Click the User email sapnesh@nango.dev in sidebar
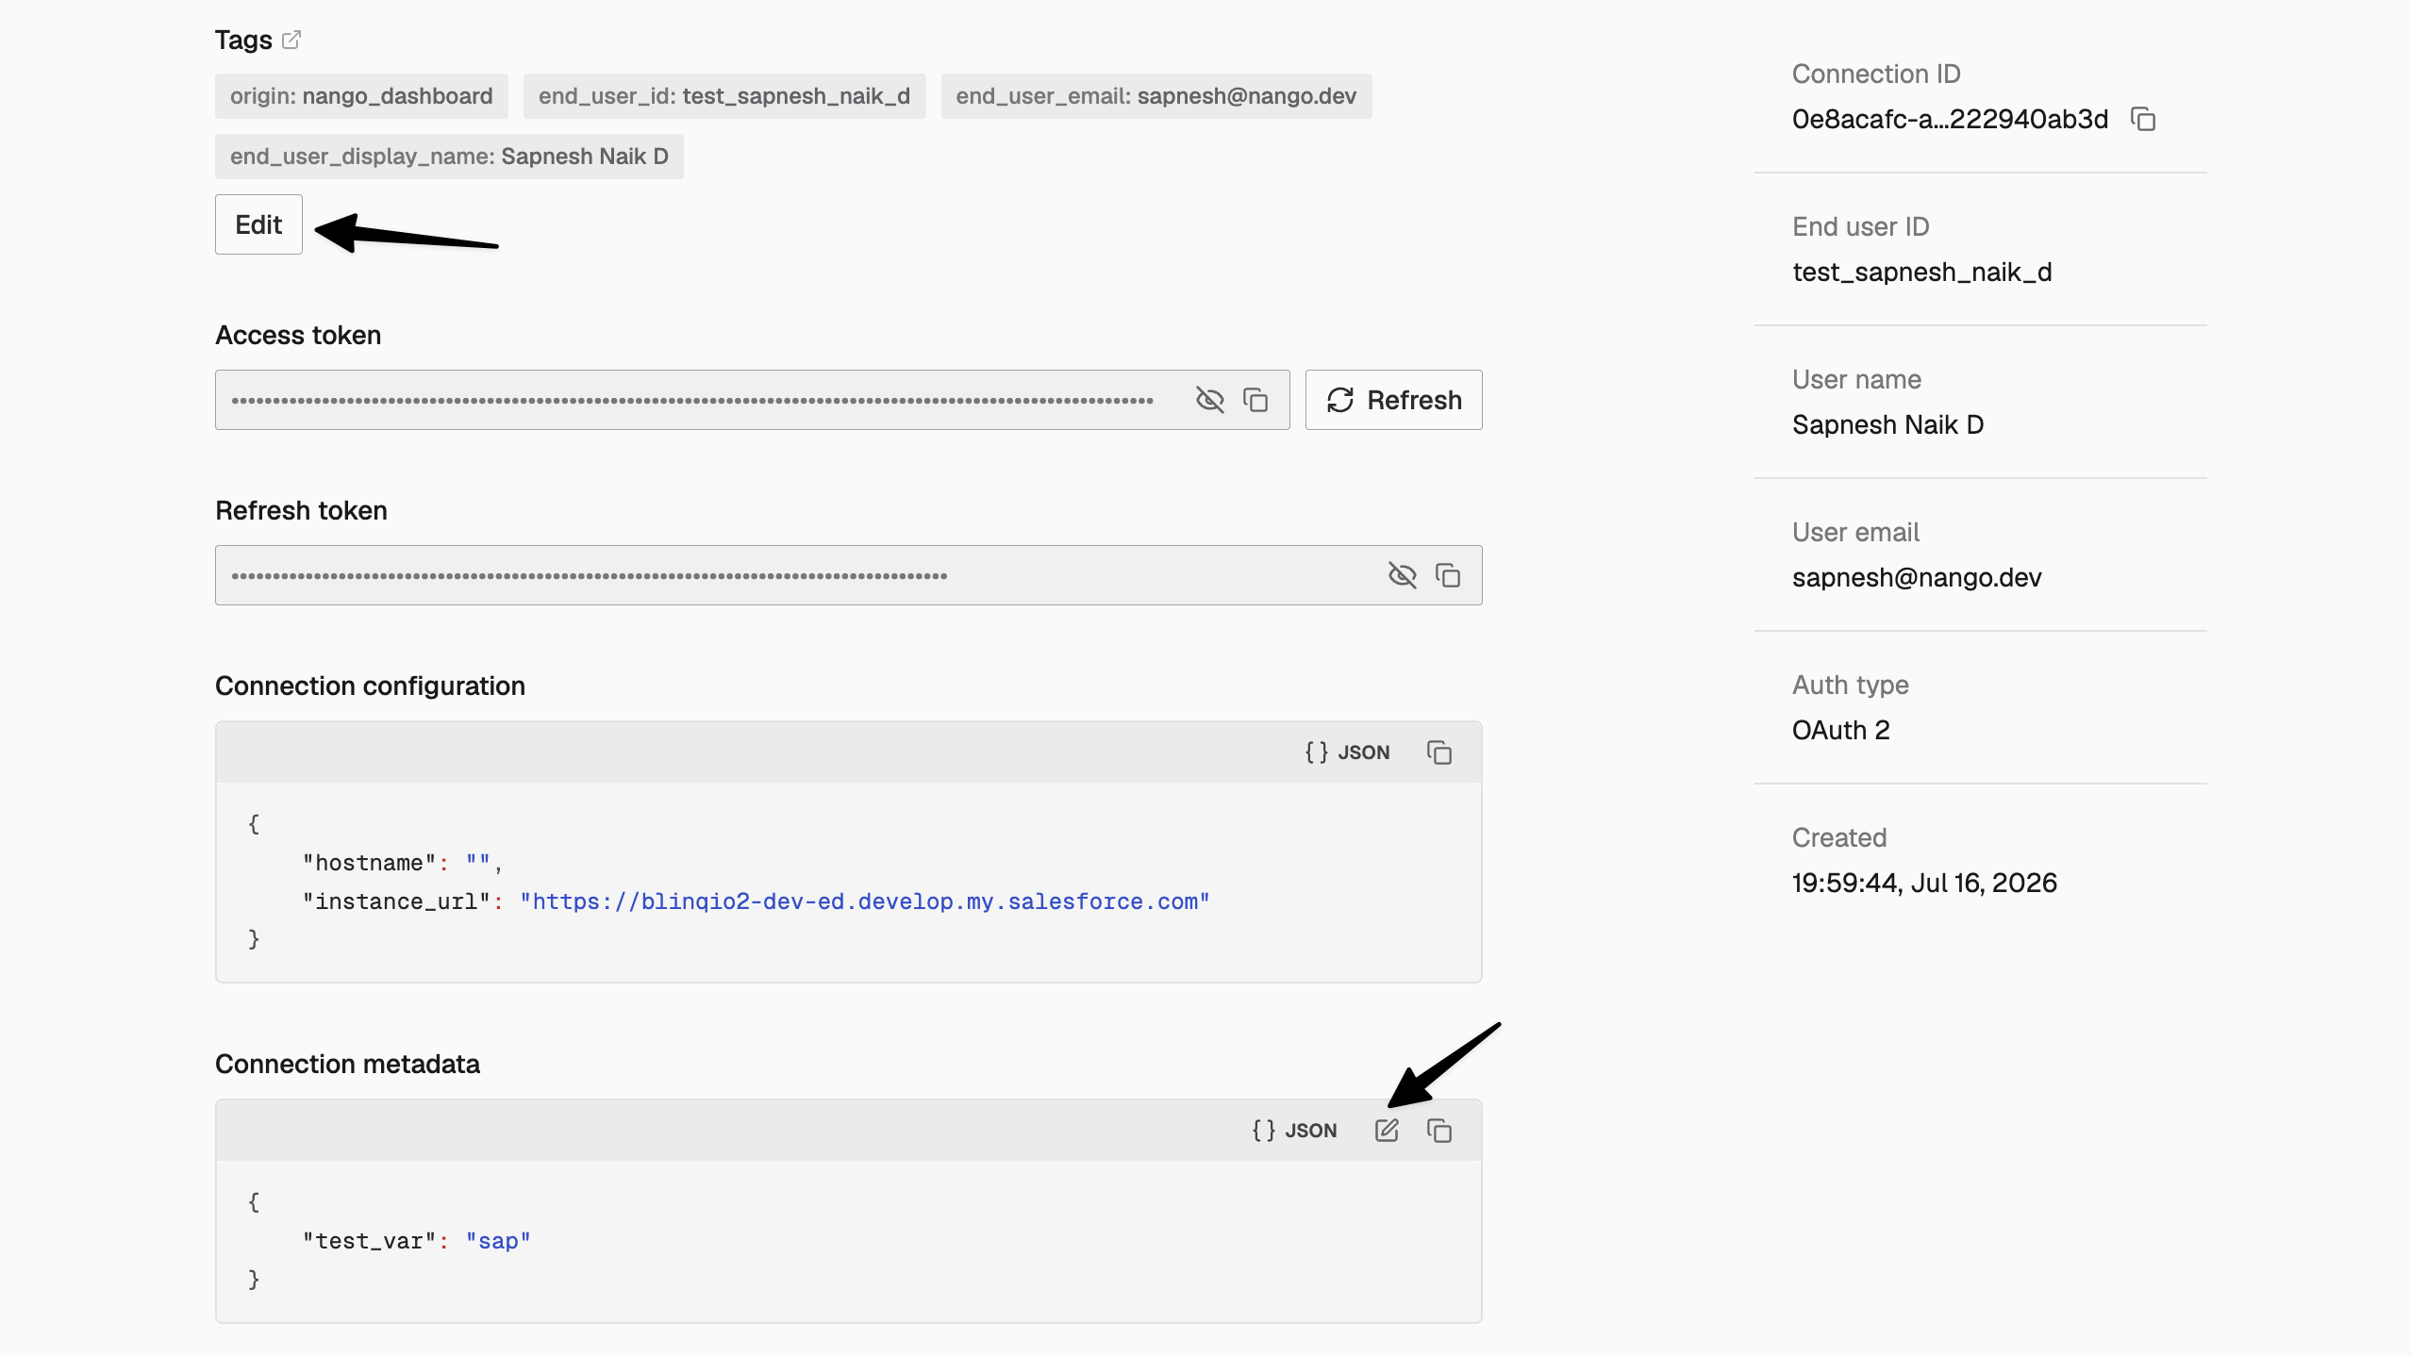The image size is (2411, 1356). (x=1917, y=577)
